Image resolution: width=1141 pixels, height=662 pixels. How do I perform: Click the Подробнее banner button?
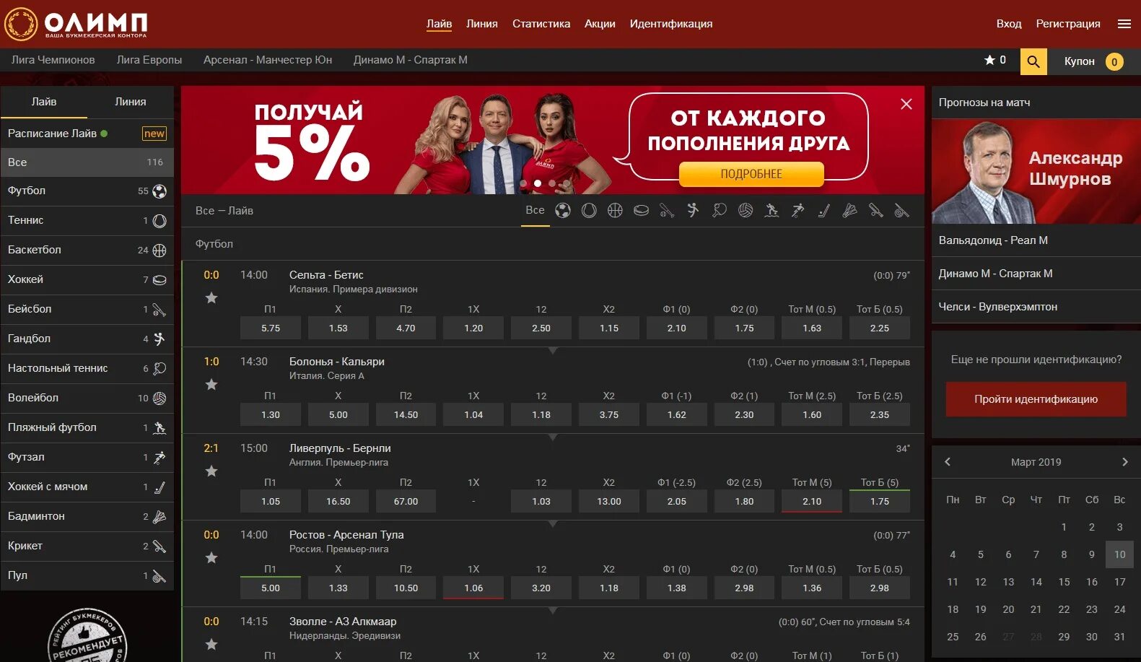click(x=751, y=174)
